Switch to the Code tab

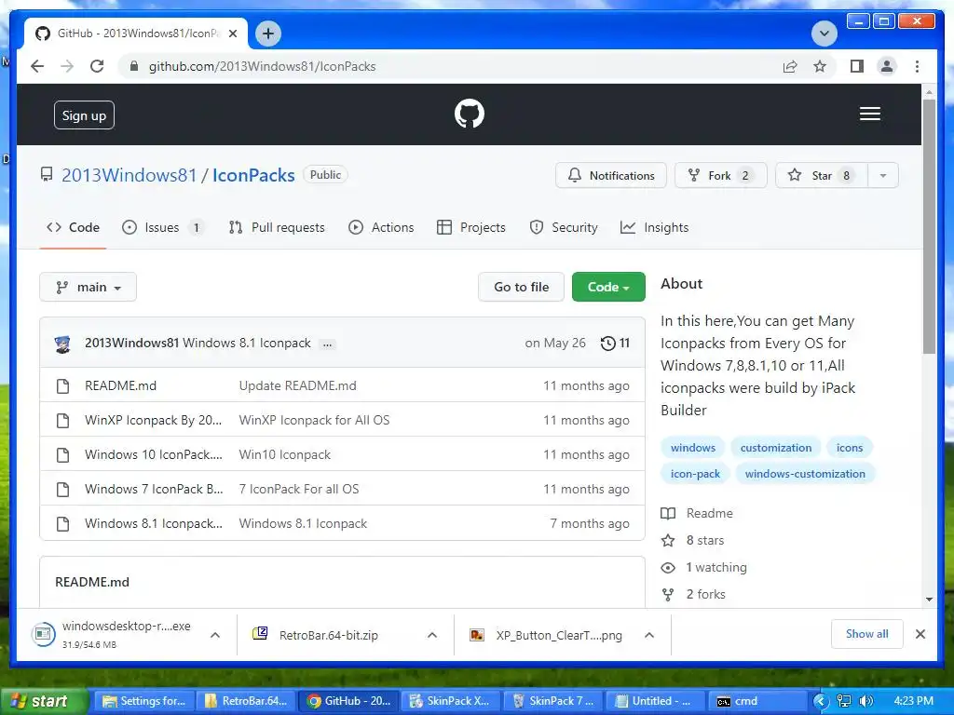pyautogui.click(x=73, y=227)
